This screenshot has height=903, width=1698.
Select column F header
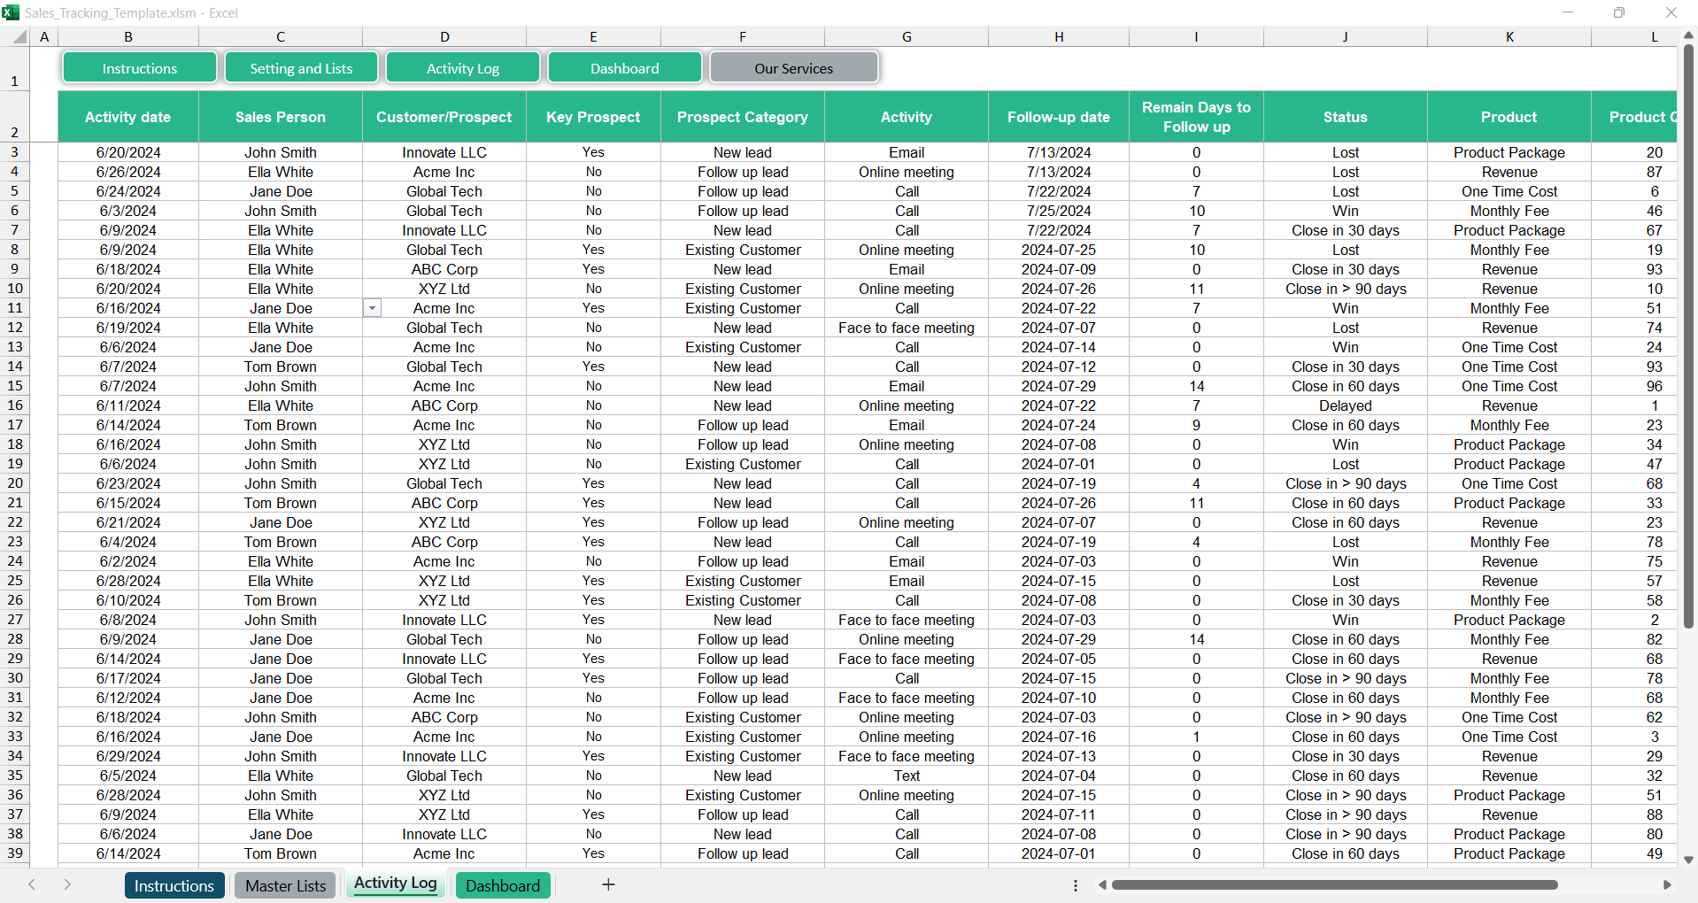click(742, 37)
